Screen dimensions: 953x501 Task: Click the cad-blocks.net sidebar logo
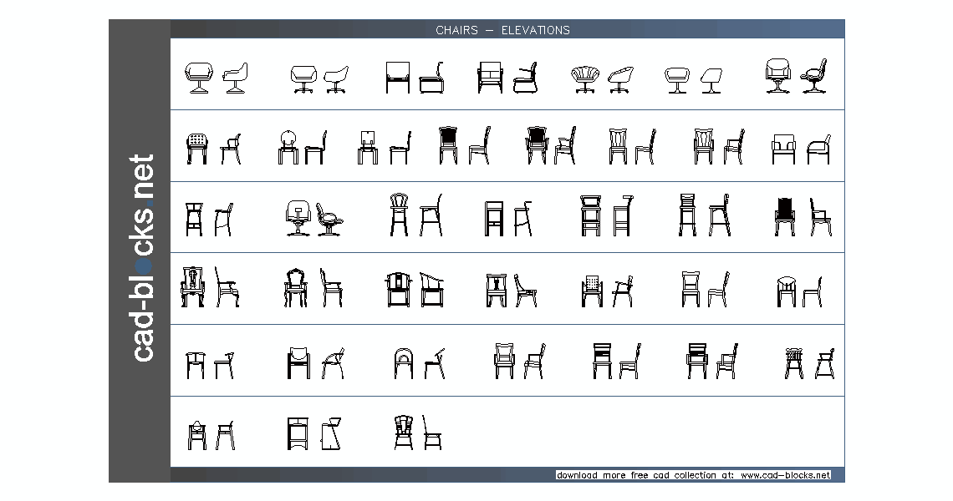click(x=144, y=250)
